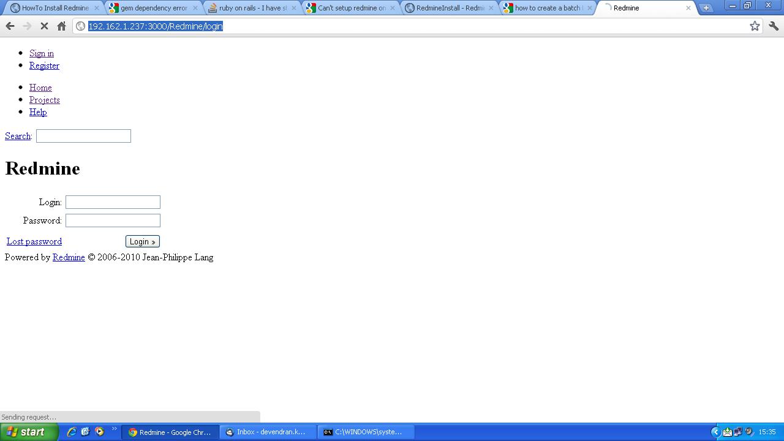Bookmark this page with the star icon
The width and height of the screenshot is (784, 441).
click(x=755, y=26)
